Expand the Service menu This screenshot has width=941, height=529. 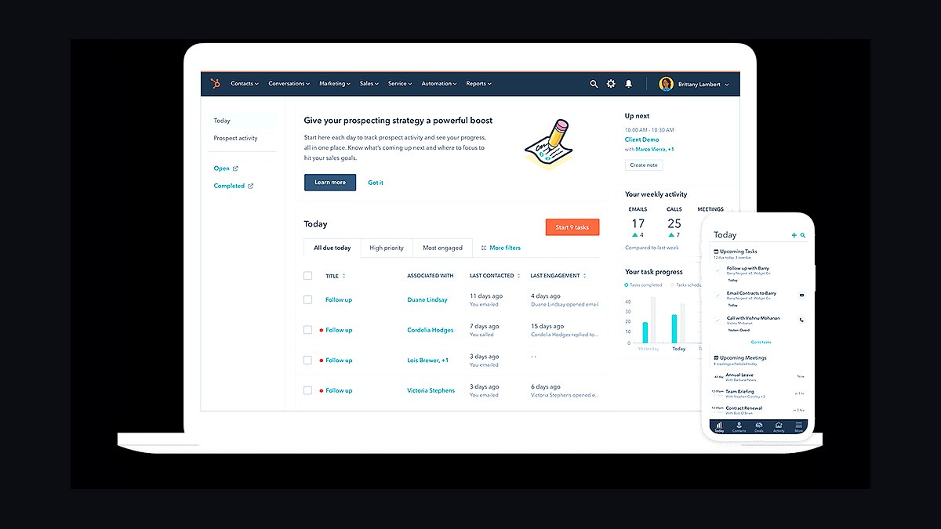tap(401, 84)
